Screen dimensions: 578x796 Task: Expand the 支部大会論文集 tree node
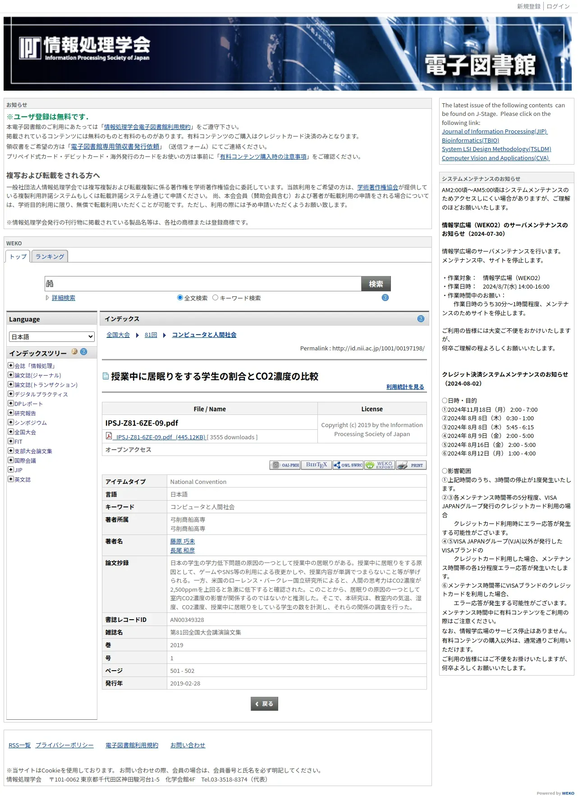[x=10, y=451]
